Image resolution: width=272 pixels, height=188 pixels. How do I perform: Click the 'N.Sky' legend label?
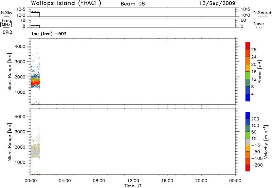(x=6, y=13)
